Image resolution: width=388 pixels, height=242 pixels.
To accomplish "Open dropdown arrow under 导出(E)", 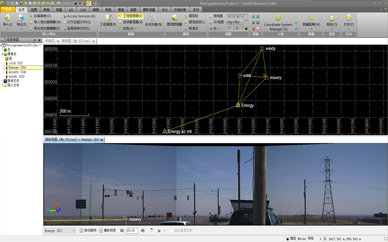I will pos(21,29).
